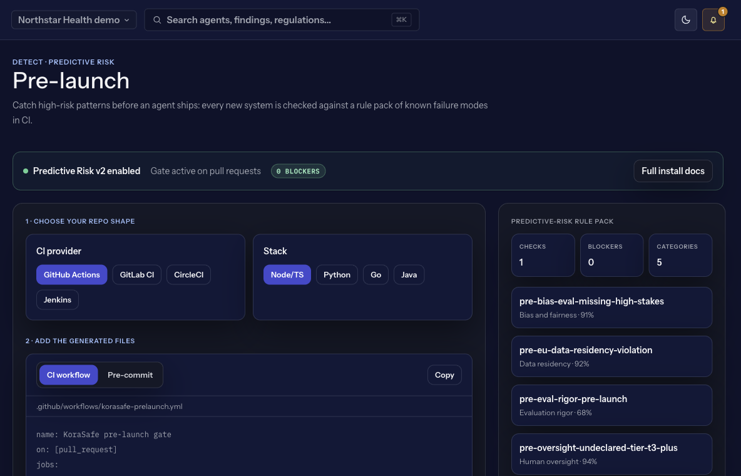Switch stack to Java
The image size is (741, 476).
(x=409, y=274)
